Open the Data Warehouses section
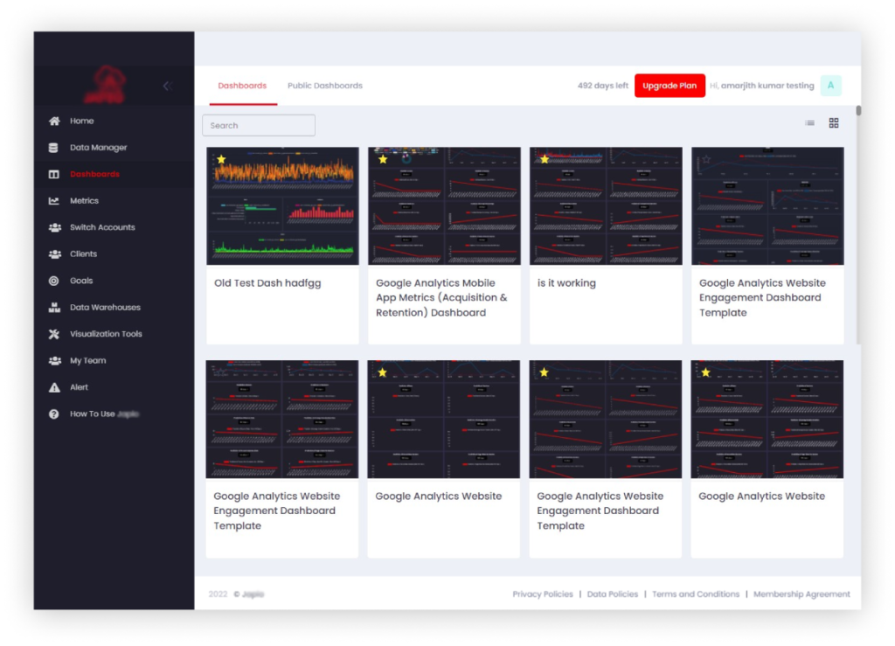The width and height of the screenshot is (895, 646). coord(54,307)
